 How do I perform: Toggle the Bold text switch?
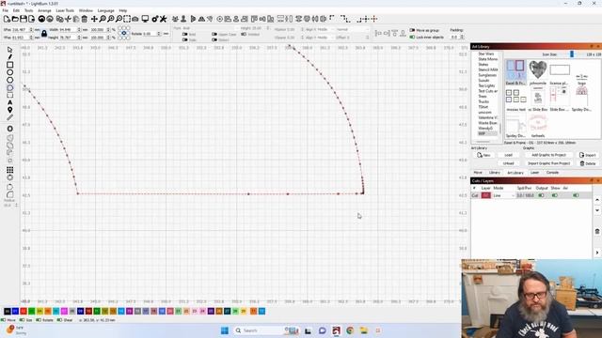[184, 34]
